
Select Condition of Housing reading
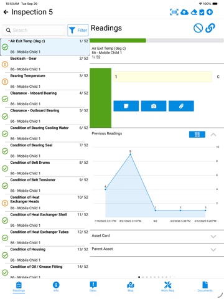(45, 255)
